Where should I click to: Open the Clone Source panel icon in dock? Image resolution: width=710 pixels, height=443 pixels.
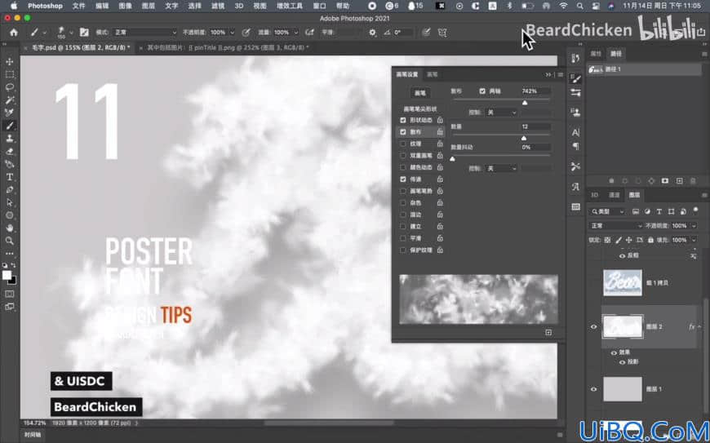point(575,113)
